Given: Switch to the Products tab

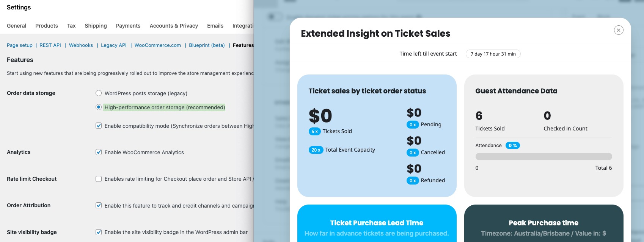Looking at the screenshot, I should [47, 26].
